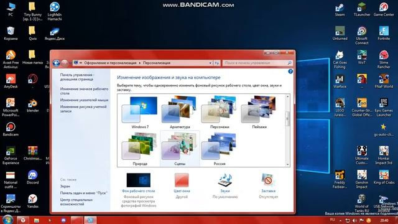Open Фон рабочего стола settings
398x224 pixels.
(x=138, y=191)
